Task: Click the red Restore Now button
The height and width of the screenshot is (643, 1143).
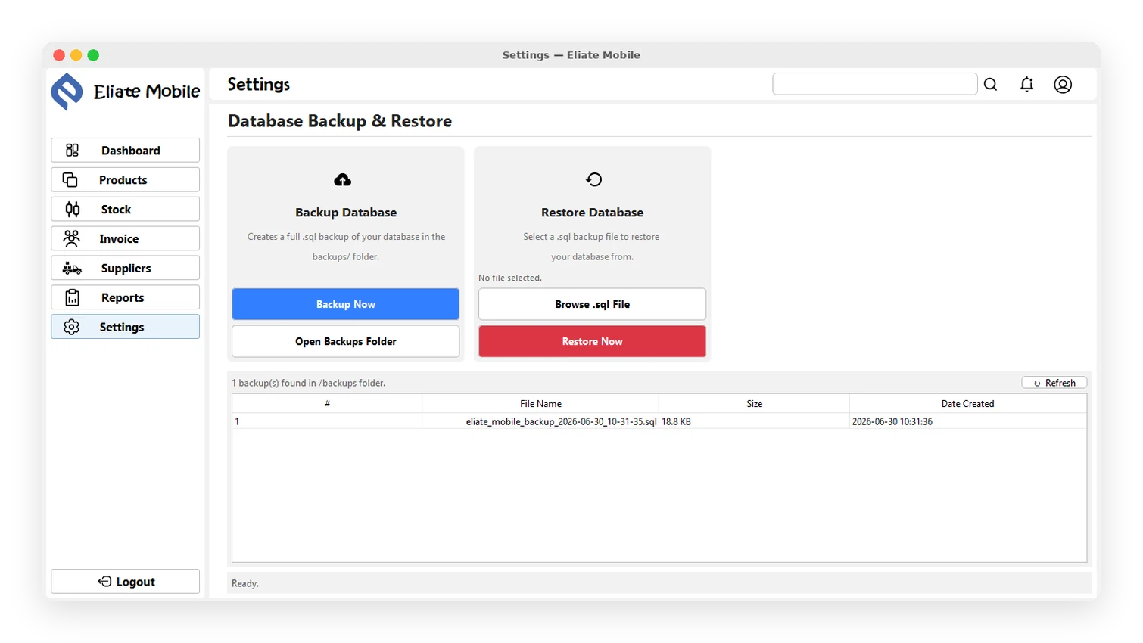Action: [593, 341]
